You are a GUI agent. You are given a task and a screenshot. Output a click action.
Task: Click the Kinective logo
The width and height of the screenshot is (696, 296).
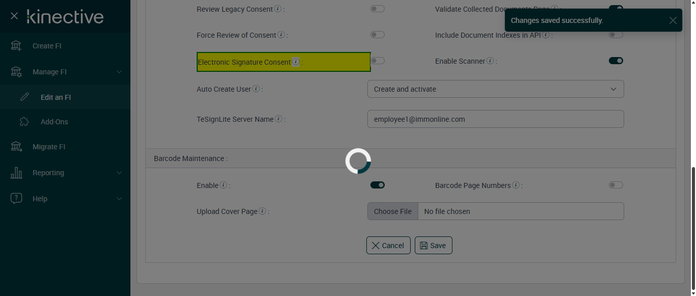click(x=65, y=16)
